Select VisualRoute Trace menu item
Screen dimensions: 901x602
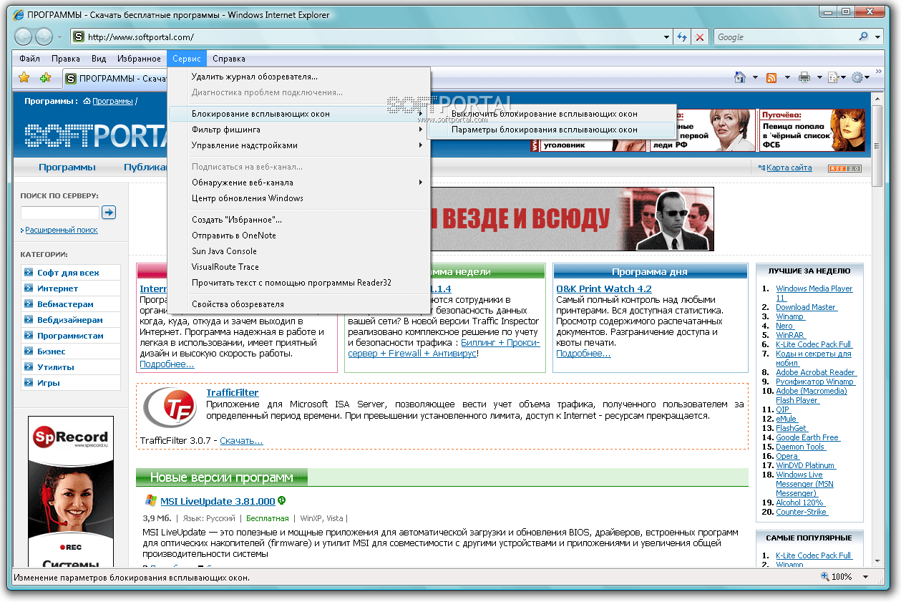point(299,267)
